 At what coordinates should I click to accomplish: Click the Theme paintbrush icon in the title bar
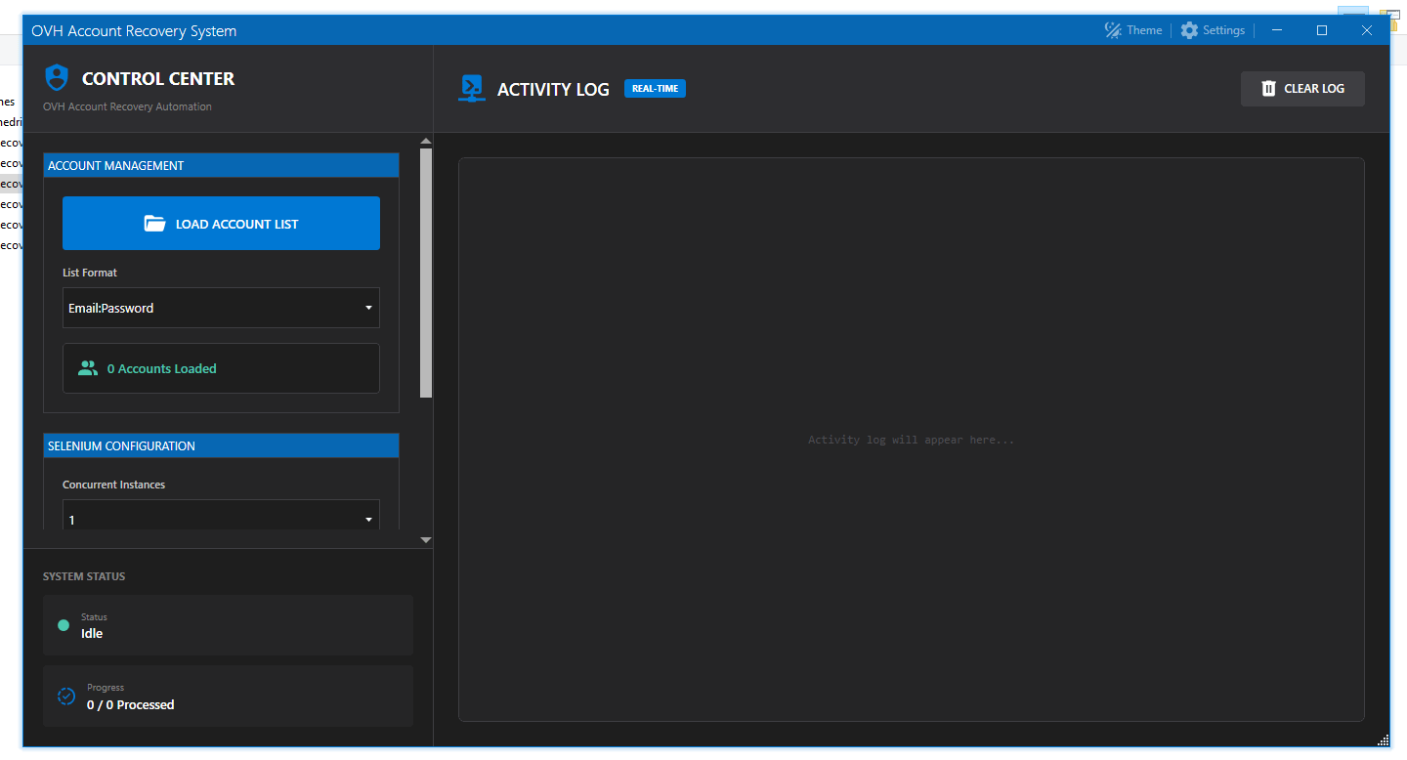click(x=1112, y=29)
